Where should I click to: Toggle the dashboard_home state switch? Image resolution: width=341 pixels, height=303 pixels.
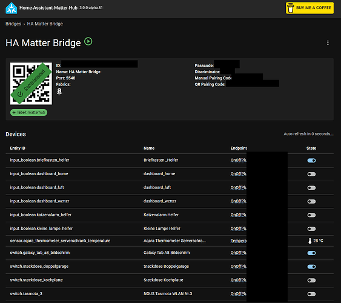click(x=311, y=175)
